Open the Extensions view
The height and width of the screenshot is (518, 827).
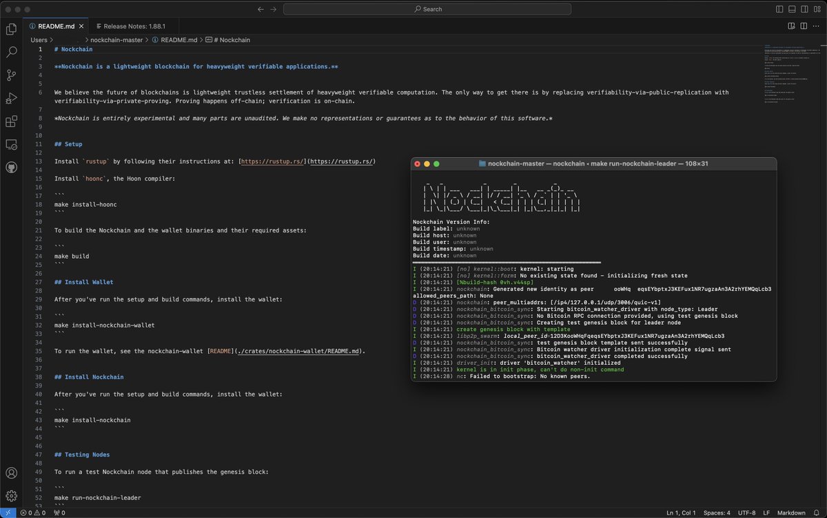(x=11, y=122)
